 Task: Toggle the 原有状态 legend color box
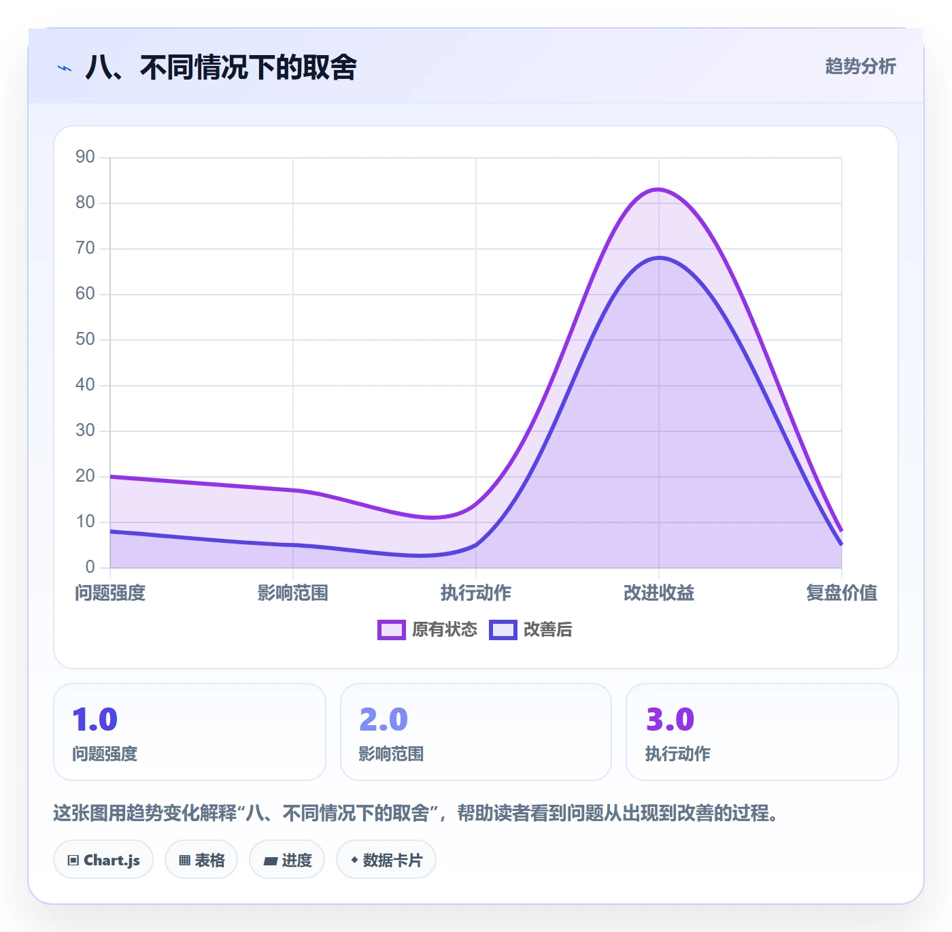(392, 630)
